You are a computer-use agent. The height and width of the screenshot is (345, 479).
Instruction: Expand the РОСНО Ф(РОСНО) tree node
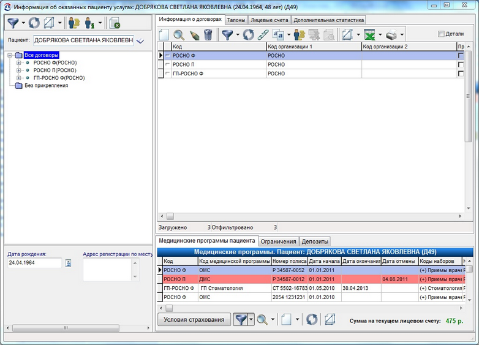(x=18, y=63)
